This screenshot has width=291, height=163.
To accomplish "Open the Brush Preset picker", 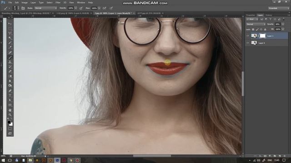I will click(x=15, y=8).
